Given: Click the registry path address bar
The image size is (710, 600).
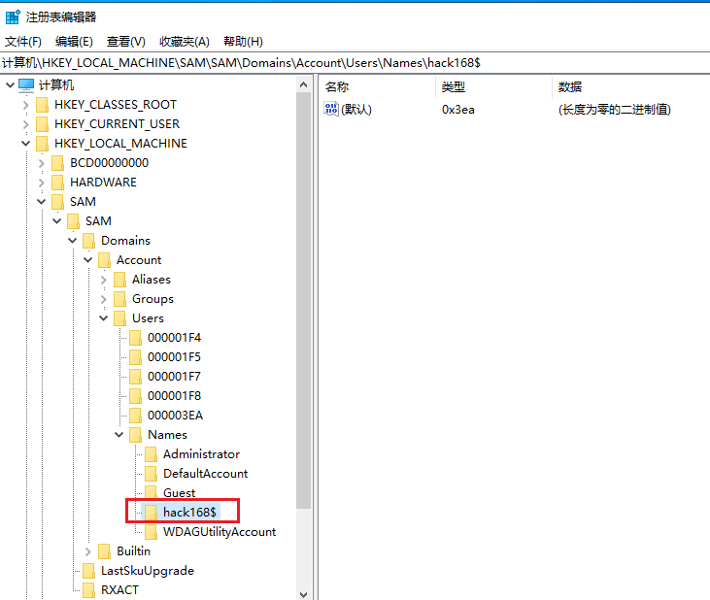Looking at the screenshot, I should 355,62.
